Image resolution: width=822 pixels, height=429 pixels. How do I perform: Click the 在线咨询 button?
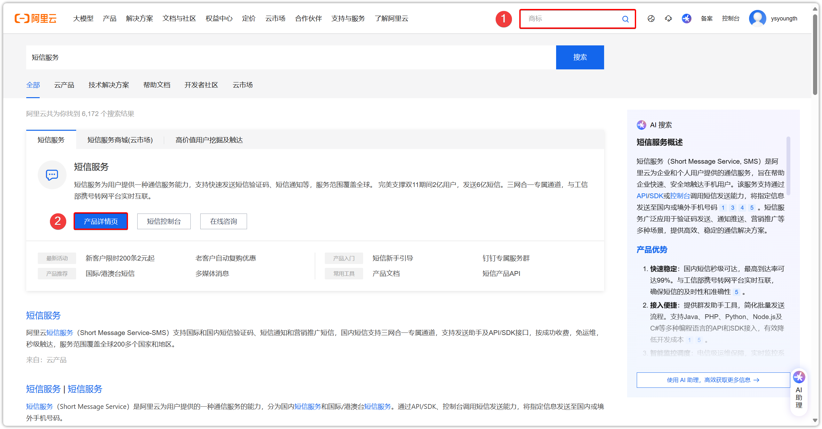pyautogui.click(x=223, y=221)
